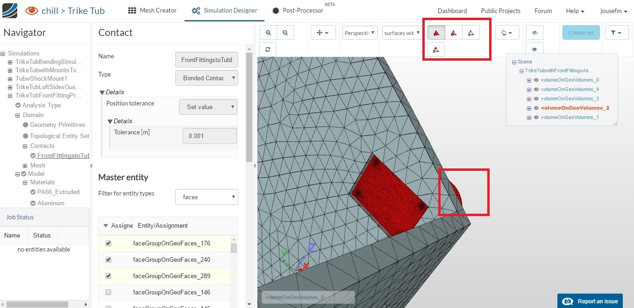Open the Public Projects link
This screenshot has height=308, width=634.
(x=500, y=11)
